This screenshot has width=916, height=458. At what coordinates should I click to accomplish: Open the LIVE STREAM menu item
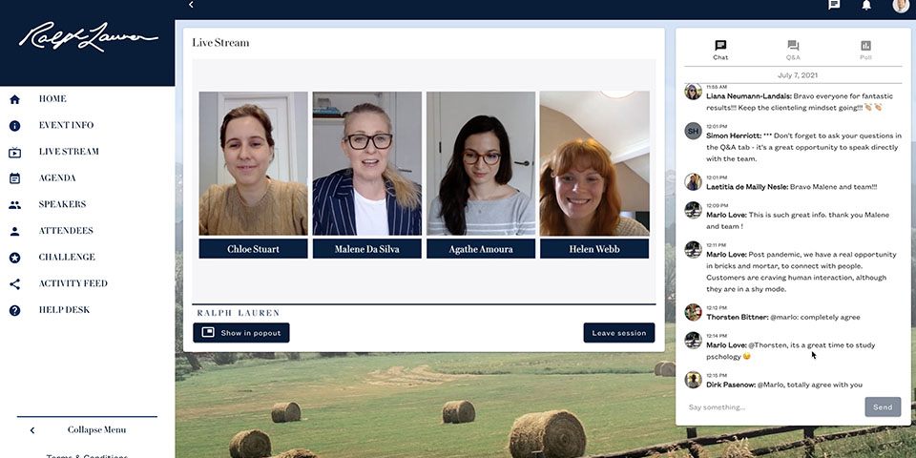(69, 152)
